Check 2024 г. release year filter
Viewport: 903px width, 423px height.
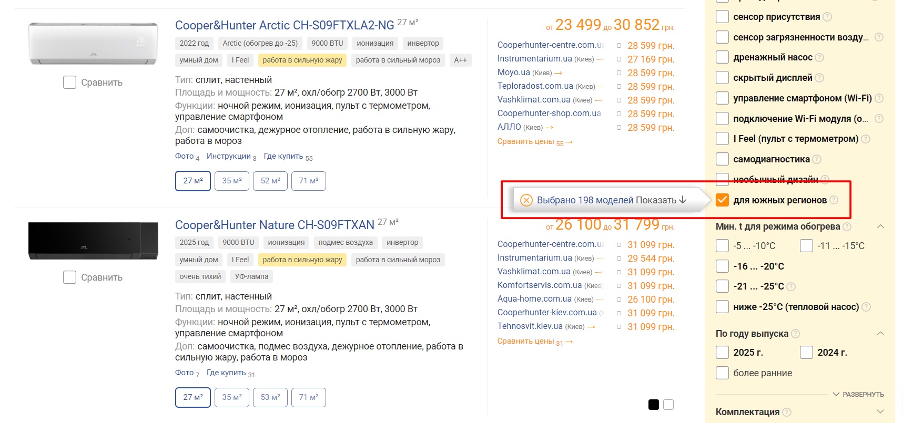click(x=807, y=353)
